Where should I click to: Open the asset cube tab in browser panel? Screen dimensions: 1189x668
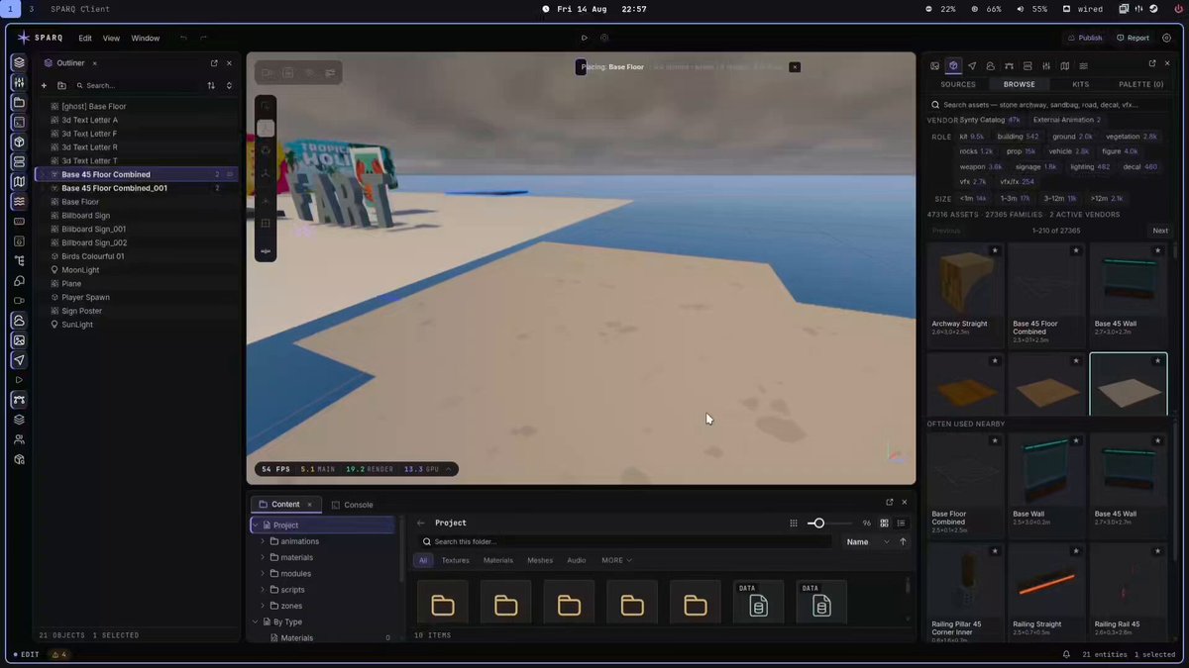tap(953, 66)
